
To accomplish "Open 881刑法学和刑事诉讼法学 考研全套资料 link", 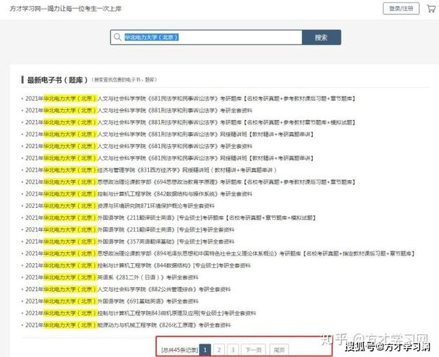I will pyautogui.click(x=139, y=110).
